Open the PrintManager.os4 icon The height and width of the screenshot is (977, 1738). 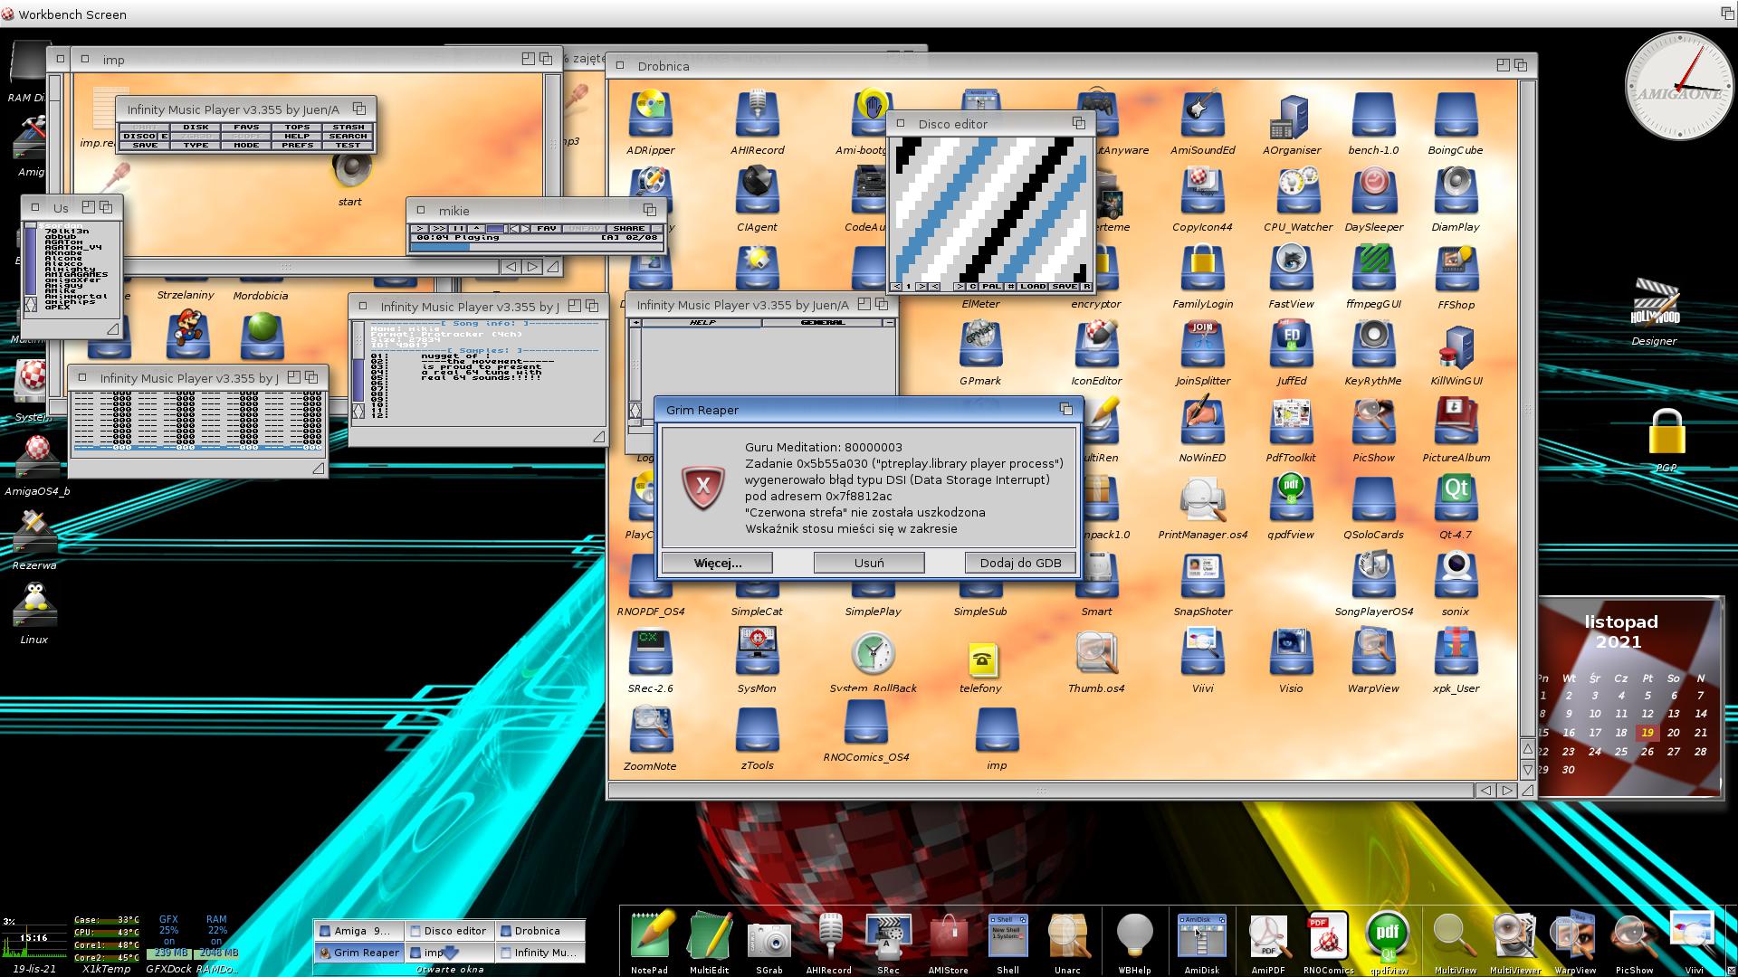(x=1202, y=500)
